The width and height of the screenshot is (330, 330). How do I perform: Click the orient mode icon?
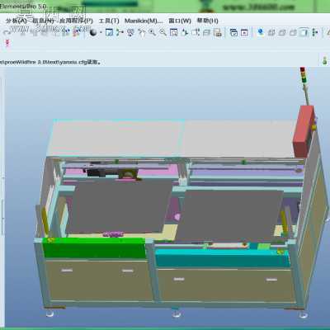130,33
